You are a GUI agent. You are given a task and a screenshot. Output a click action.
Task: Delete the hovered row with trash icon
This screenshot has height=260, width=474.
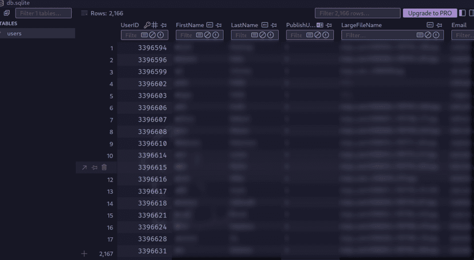(x=104, y=167)
